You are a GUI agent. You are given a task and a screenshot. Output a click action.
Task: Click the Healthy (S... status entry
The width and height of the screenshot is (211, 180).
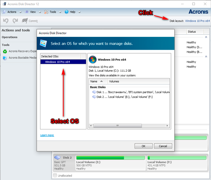[194, 47]
